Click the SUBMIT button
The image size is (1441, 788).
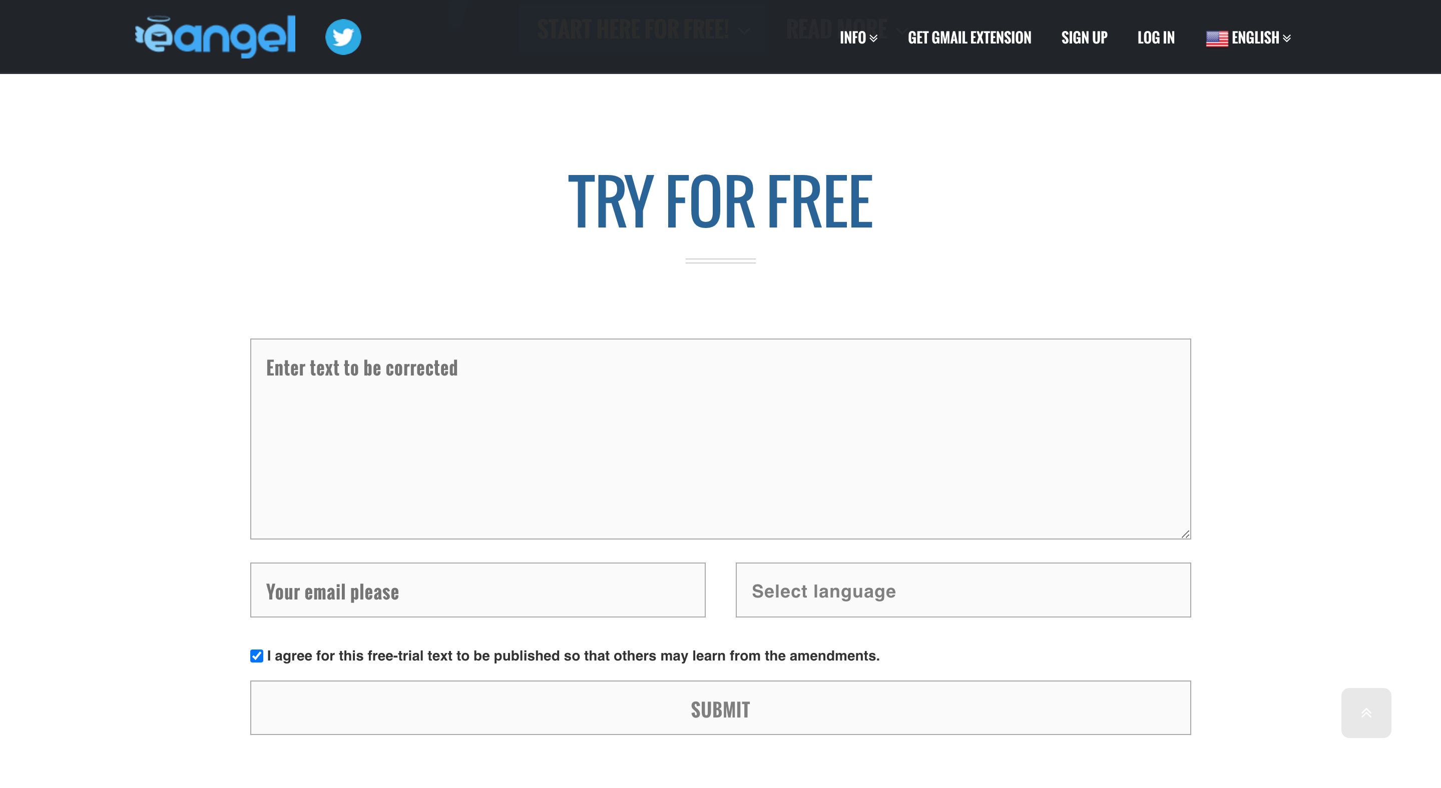[721, 709]
